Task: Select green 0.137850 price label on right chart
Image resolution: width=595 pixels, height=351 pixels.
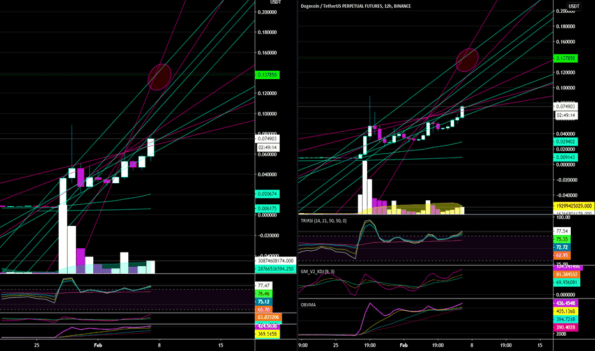Action: (x=566, y=59)
